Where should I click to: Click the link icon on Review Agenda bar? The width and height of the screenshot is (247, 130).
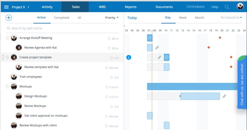tap(157, 48)
